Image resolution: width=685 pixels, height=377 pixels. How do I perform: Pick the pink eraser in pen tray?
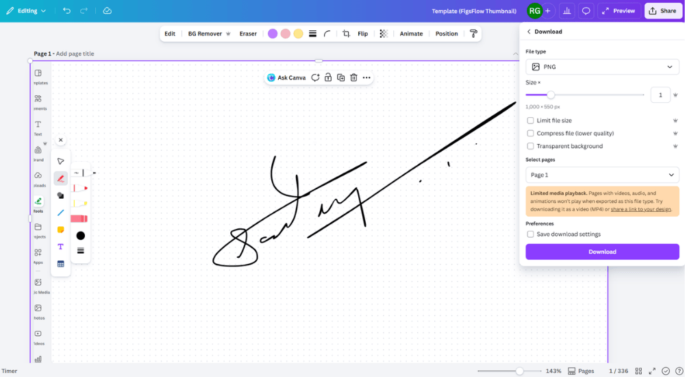[x=79, y=218]
